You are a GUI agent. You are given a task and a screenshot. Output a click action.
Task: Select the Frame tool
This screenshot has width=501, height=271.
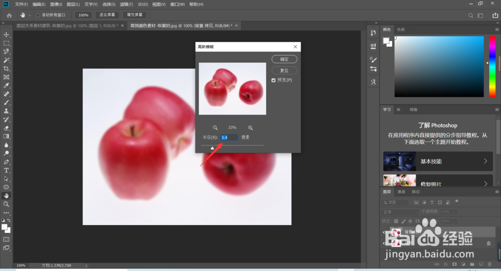(6, 77)
